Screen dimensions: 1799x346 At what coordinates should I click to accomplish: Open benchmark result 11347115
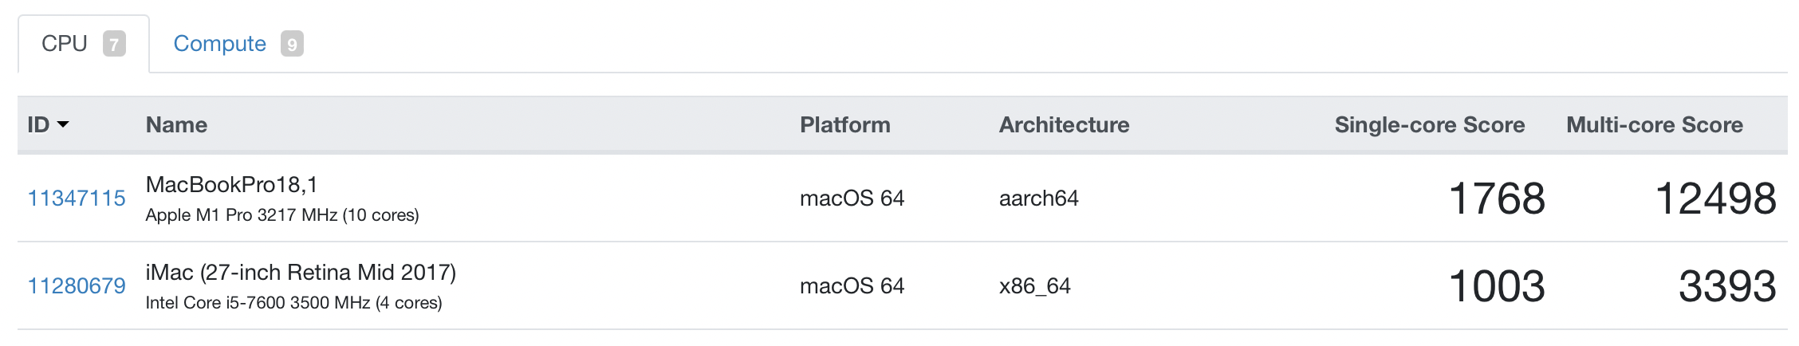tap(77, 198)
